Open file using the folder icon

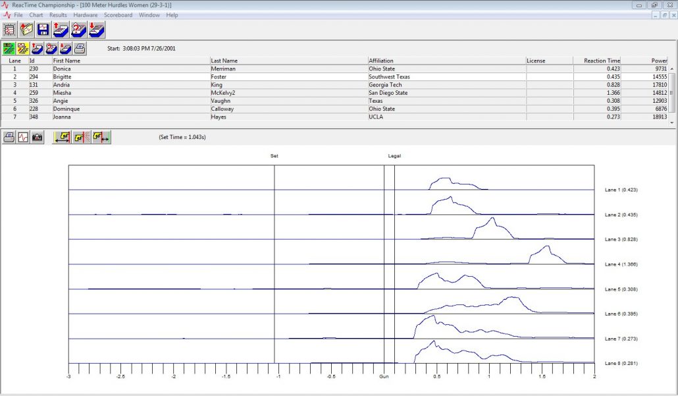[27, 29]
